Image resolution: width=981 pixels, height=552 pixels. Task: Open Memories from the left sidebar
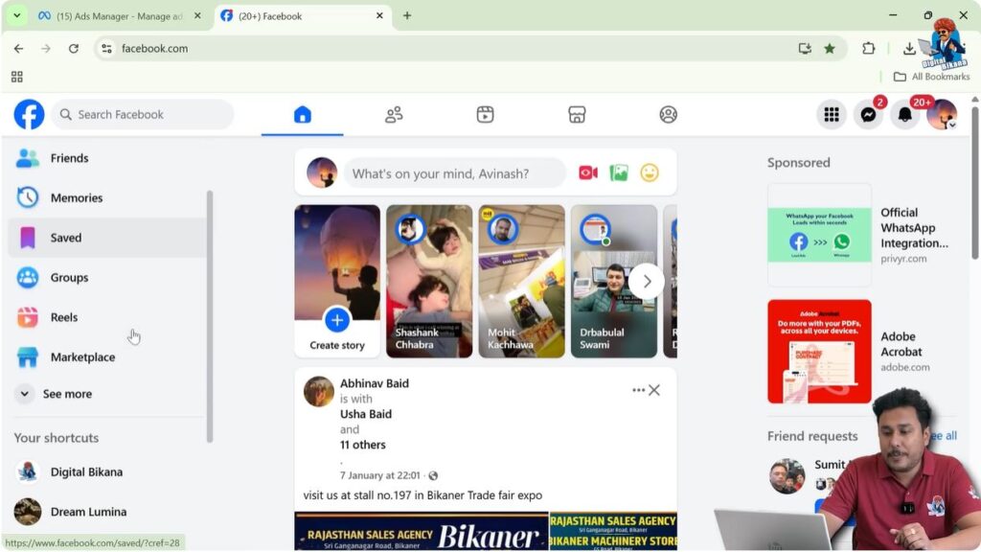(77, 197)
